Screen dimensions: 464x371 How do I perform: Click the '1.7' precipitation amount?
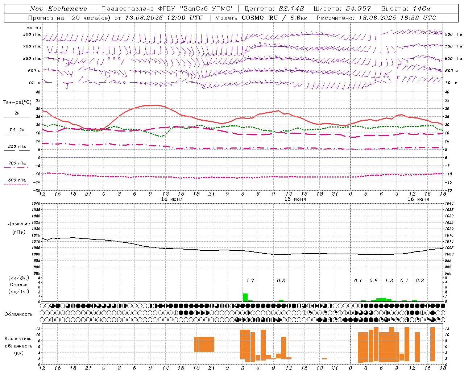250,280
